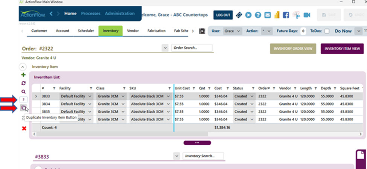Click the Order Search field
Viewport: 367px width, 169px height.
[x=192, y=48]
